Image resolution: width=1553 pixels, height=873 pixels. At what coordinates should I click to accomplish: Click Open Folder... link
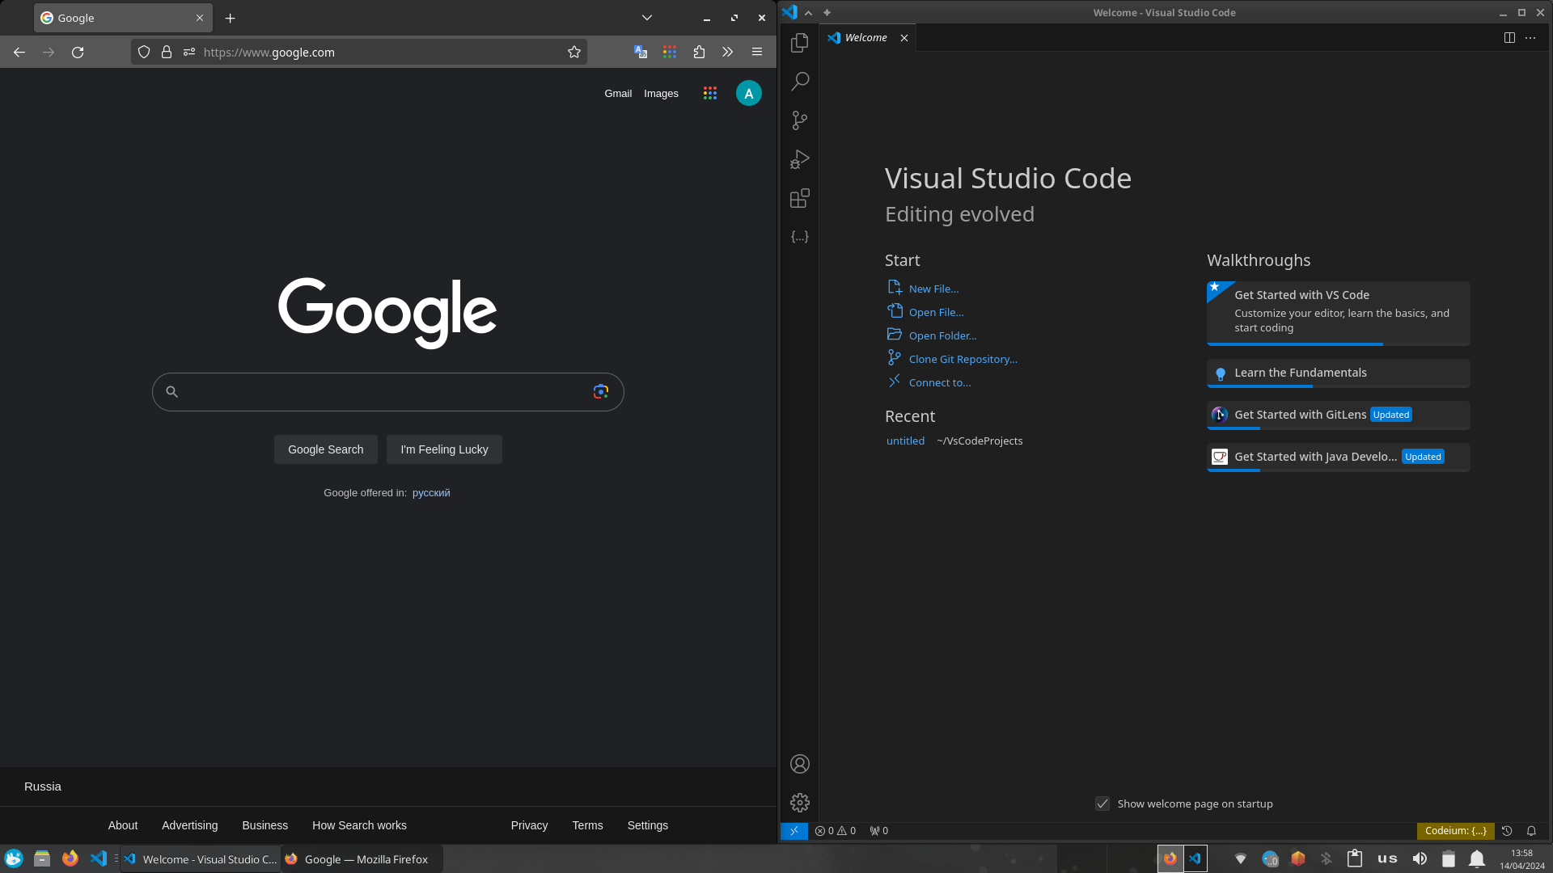coord(942,335)
